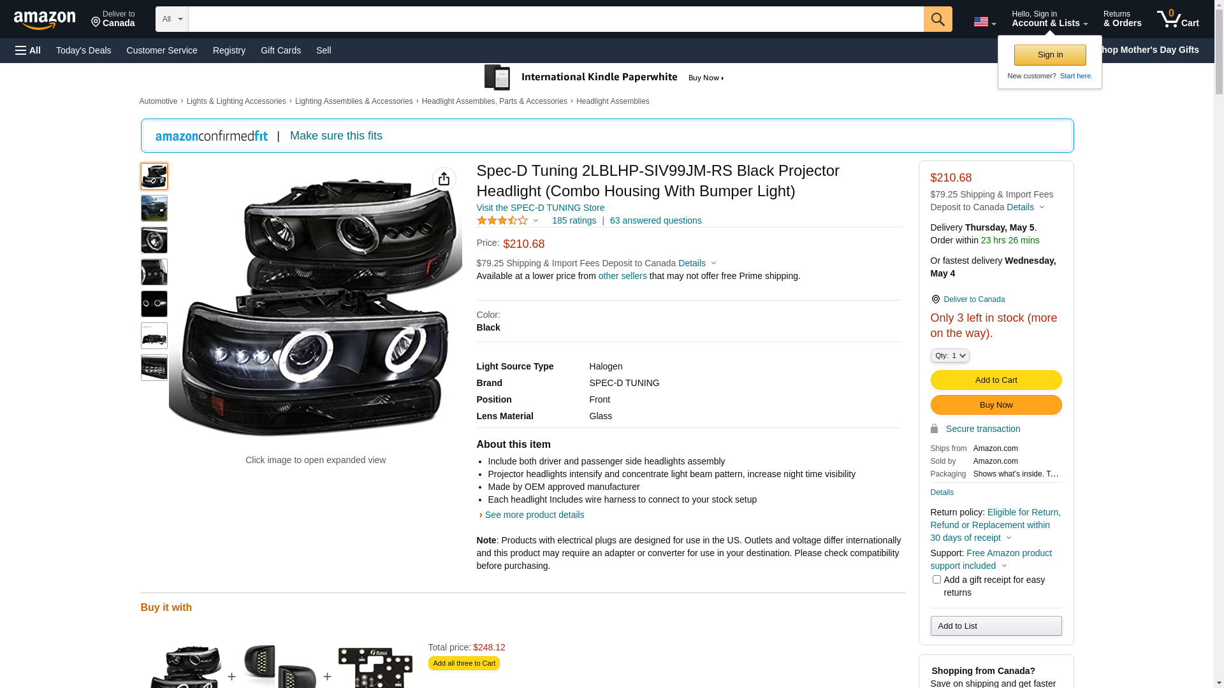This screenshot has height=688, width=1224.
Task: Go to Gift Cards menu item
Action: point(280,50)
